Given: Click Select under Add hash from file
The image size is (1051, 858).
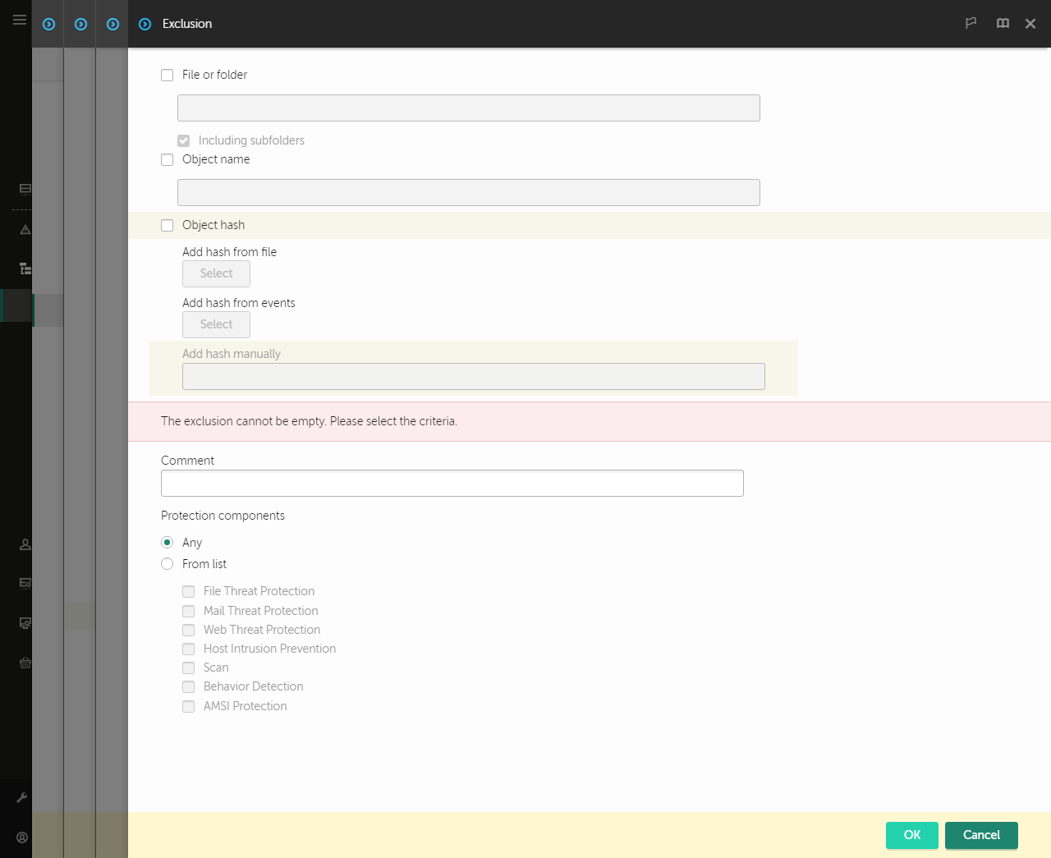Looking at the screenshot, I should pyautogui.click(x=216, y=273).
